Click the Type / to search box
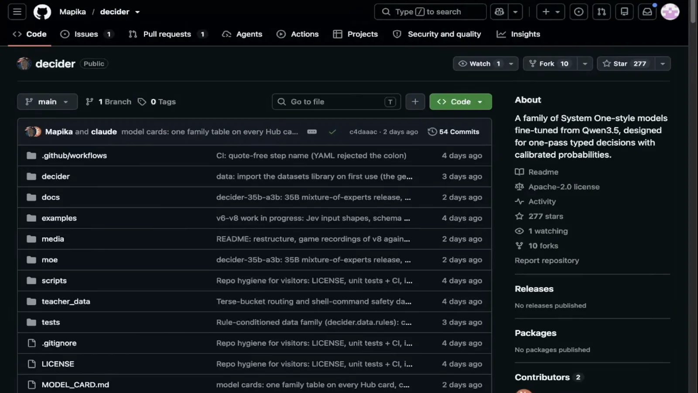The width and height of the screenshot is (698, 393). (430, 12)
